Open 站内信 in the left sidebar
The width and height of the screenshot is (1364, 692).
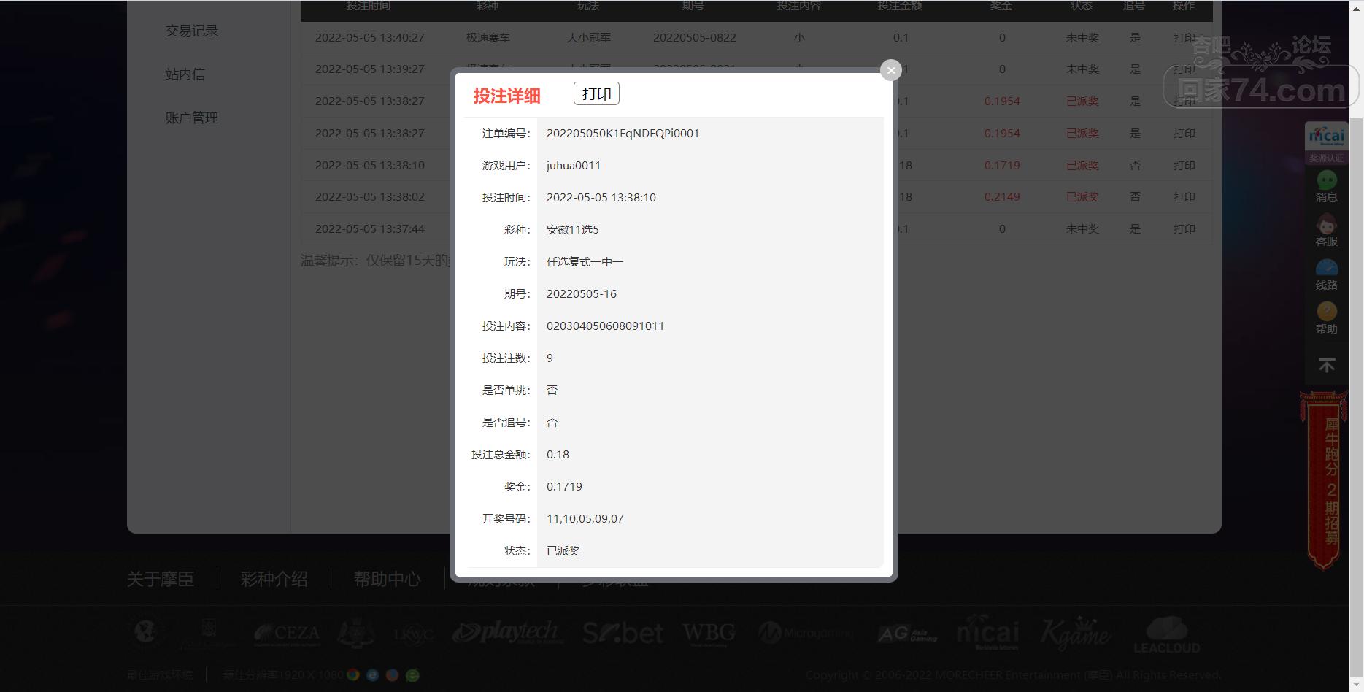185,74
